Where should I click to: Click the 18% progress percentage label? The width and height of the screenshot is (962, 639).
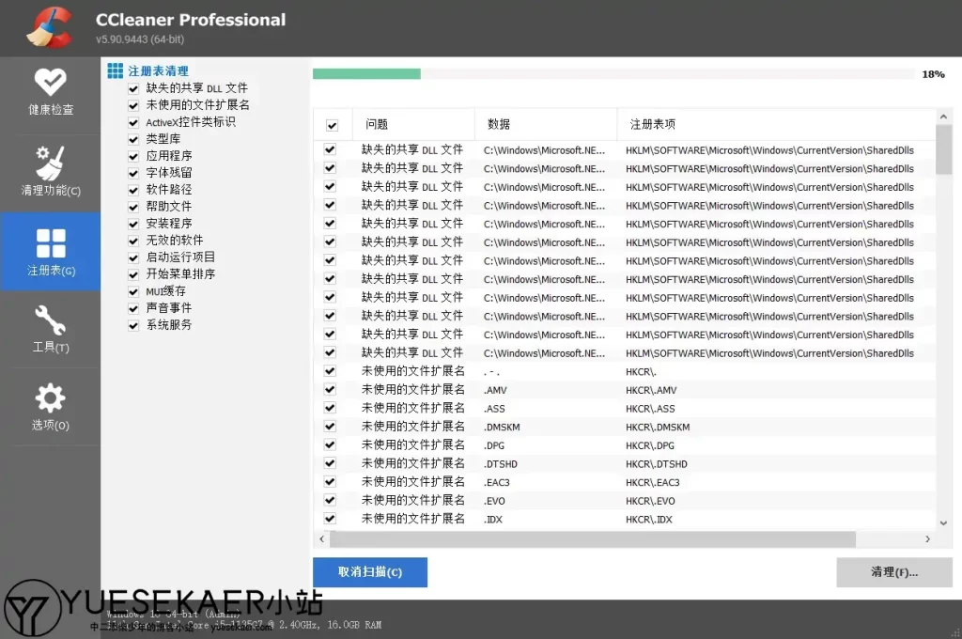pyautogui.click(x=933, y=74)
